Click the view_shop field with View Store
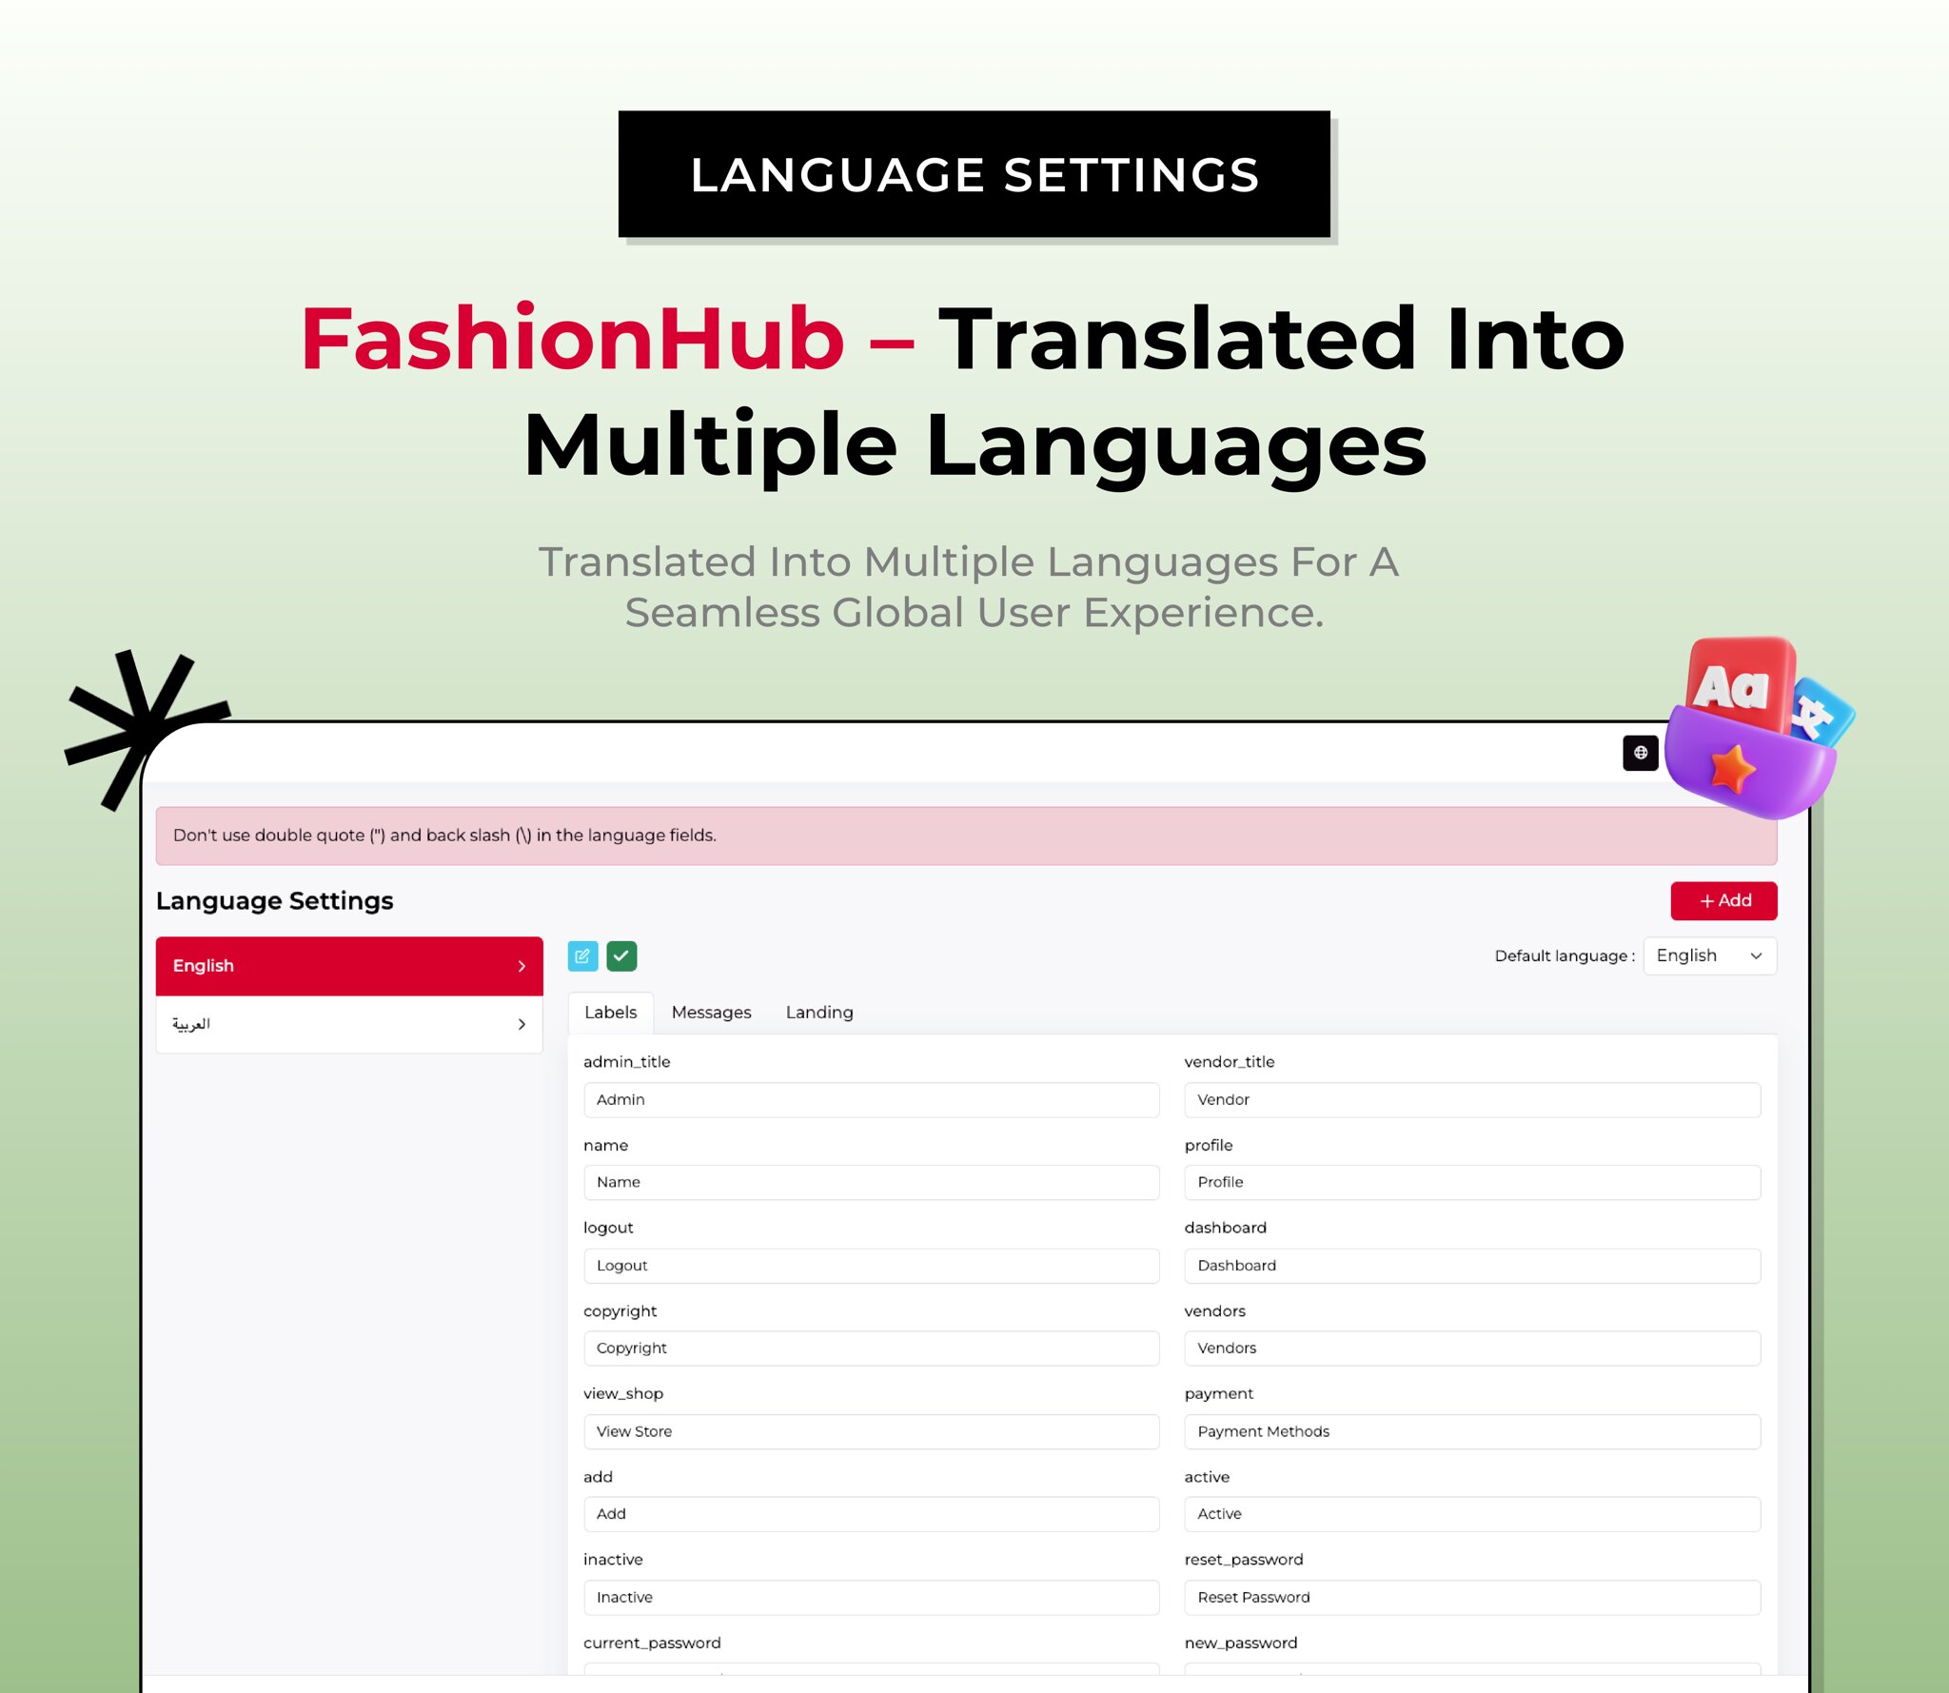 [871, 1431]
